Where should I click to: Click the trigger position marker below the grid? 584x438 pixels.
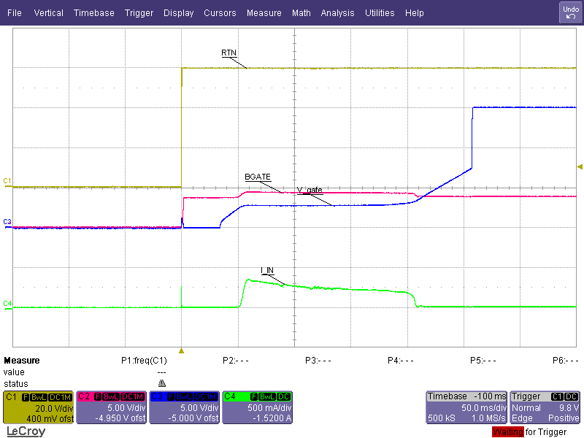coord(182,350)
